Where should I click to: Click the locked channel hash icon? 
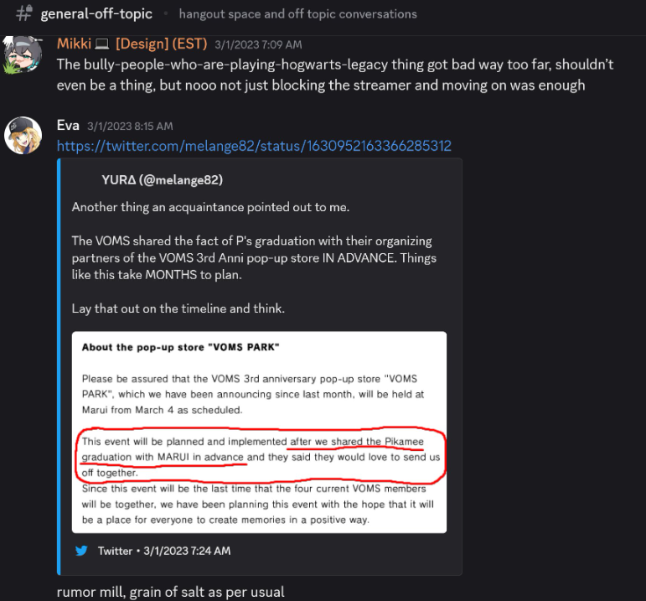pos(24,13)
